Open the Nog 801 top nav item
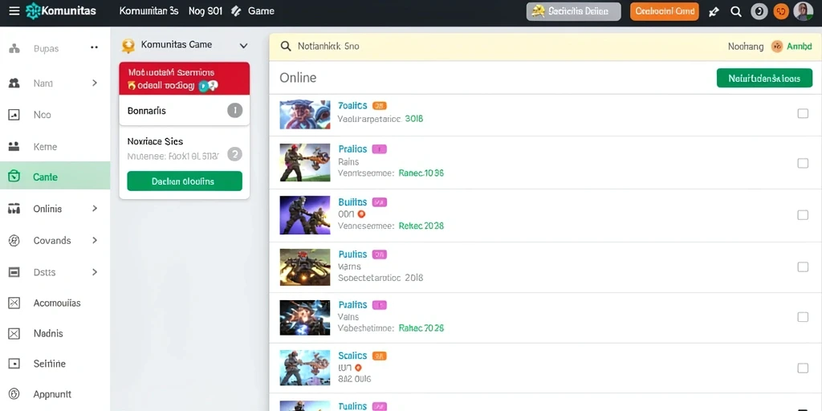The image size is (822, 411). 205,11
